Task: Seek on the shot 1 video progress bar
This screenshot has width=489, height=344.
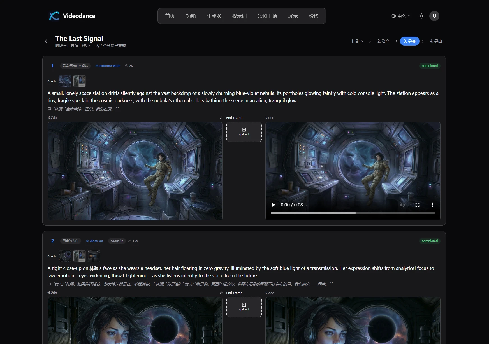Action: (x=353, y=213)
